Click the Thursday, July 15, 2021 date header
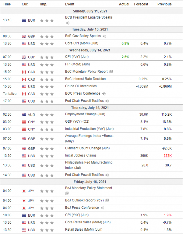Viewport: 183px width, 234px height. (90, 108)
